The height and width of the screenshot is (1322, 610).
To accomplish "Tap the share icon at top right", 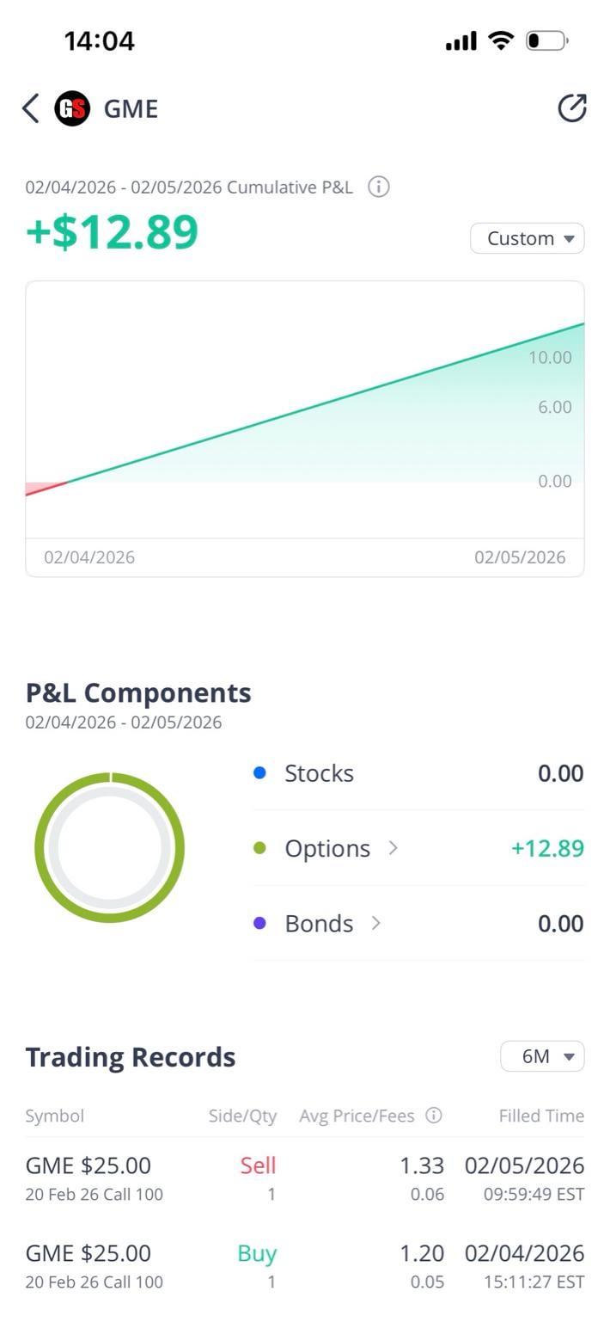I will point(571,108).
